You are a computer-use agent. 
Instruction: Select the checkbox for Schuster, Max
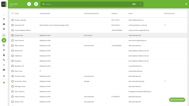pyautogui.click(x=12, y=35)
